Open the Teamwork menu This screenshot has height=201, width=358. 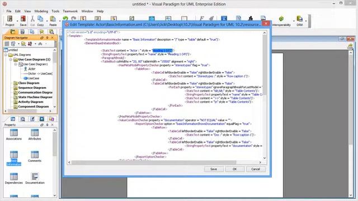[x=70, y=11]
